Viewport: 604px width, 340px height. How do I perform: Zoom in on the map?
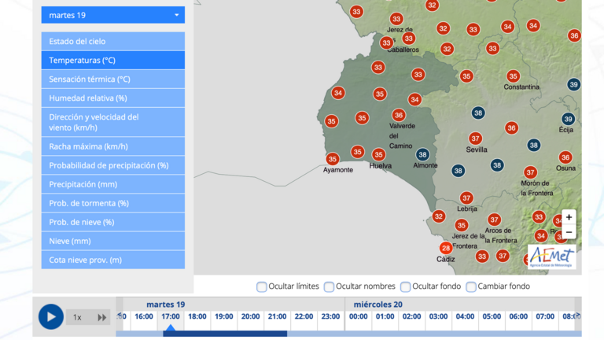(569, 217)
